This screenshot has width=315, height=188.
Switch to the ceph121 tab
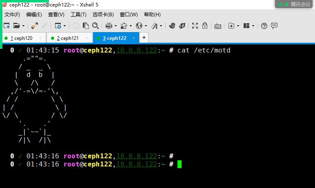[68, 38]
